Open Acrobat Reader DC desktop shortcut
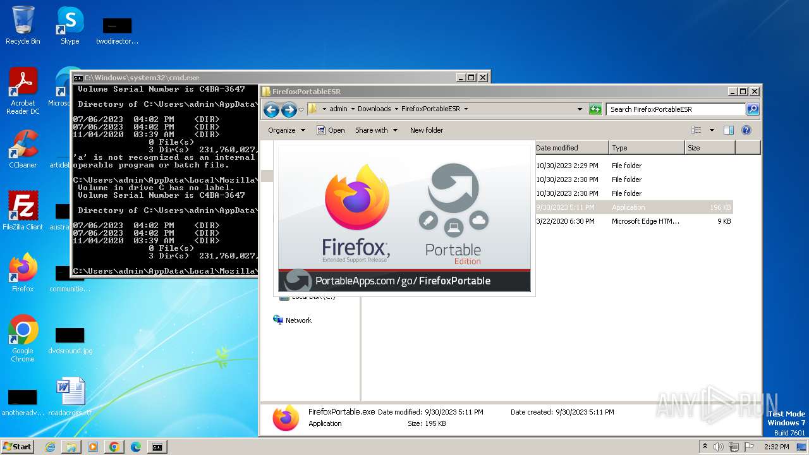This screenshot has height=455, width=809. (x=23, y=91)
